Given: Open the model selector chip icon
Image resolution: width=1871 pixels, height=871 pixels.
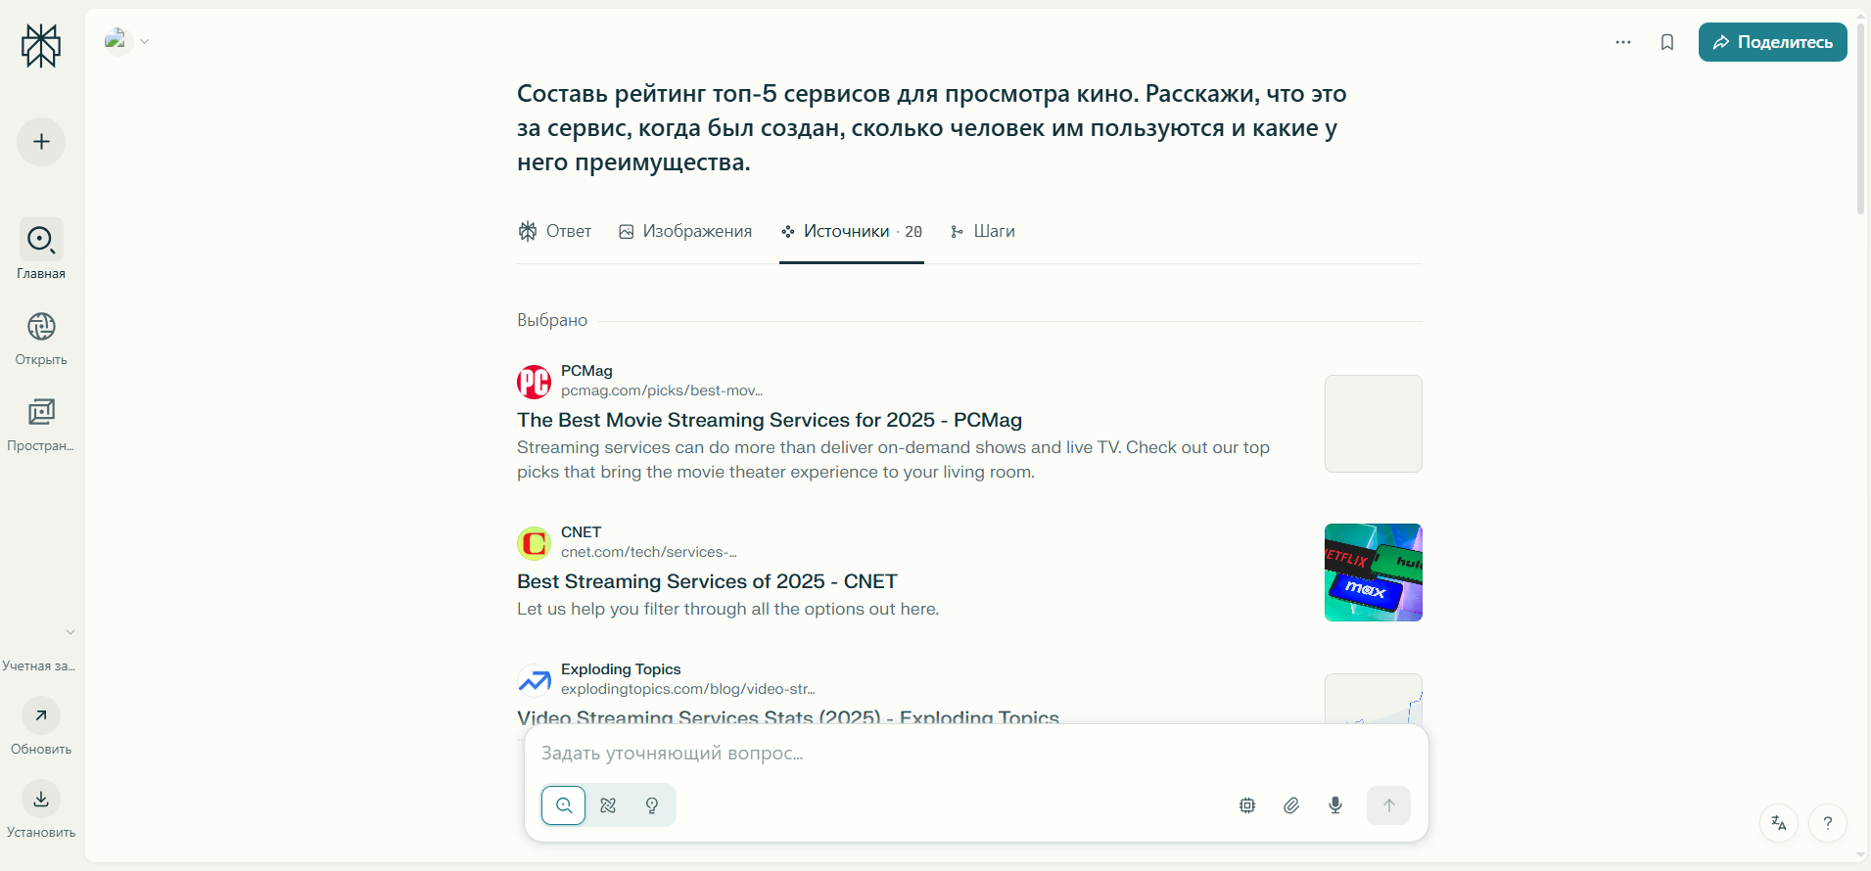Looking at the screenshot, I should point(1247,805).
